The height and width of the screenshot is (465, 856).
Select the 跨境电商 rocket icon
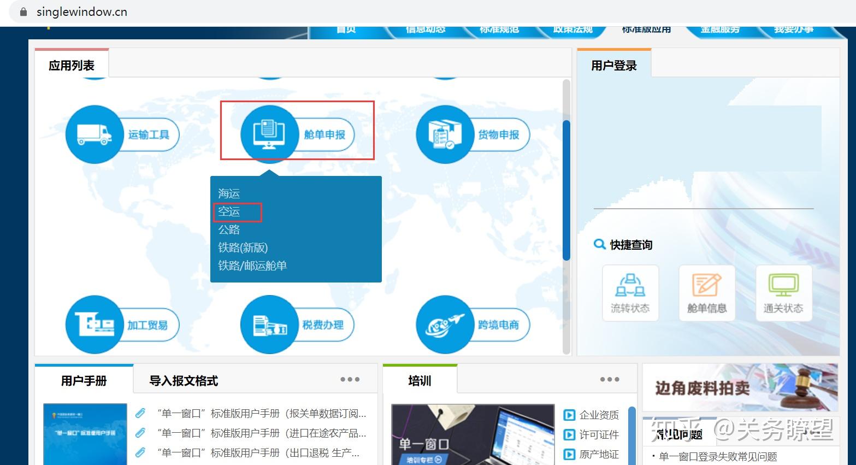(445, 325)
